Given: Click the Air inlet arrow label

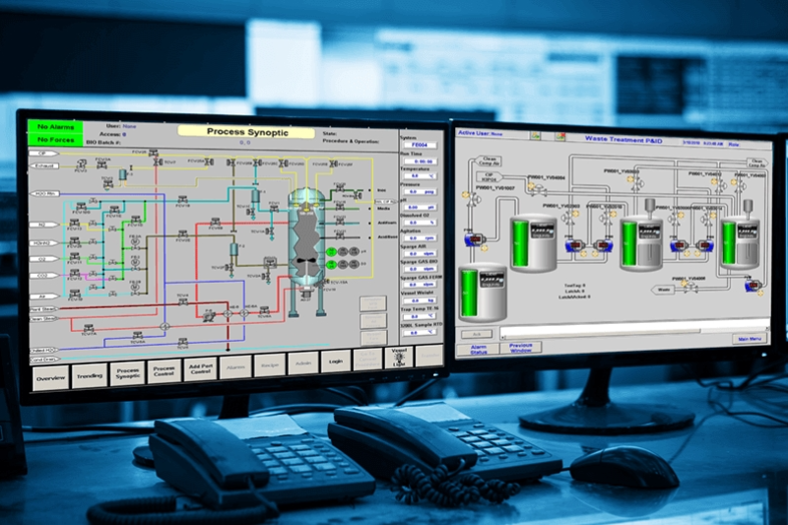Looking at the screenshot, I should pyautogui.click(x=44, y=294).
